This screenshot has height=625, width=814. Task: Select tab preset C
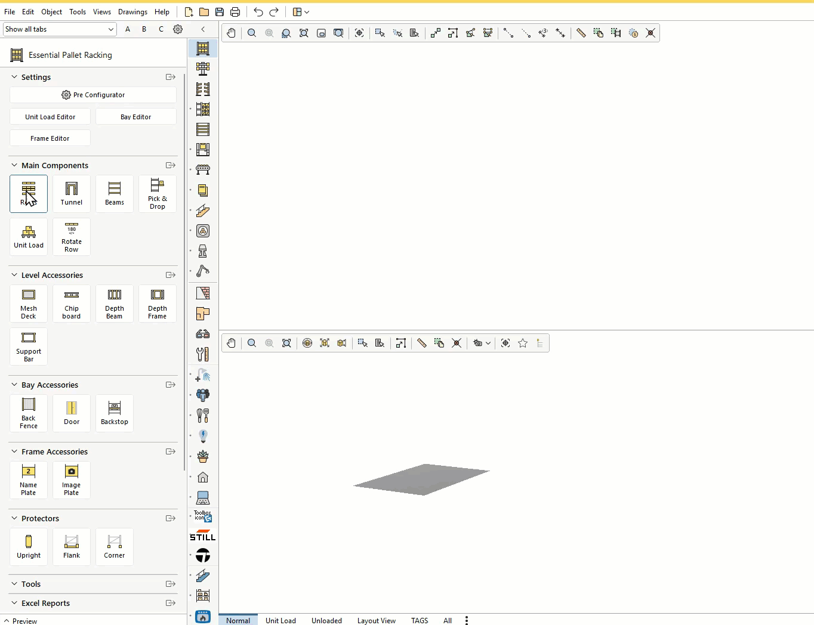tap(161, 29)
